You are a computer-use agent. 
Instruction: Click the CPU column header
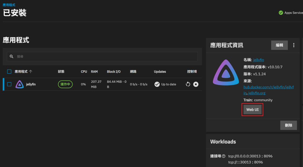point(84,72)
